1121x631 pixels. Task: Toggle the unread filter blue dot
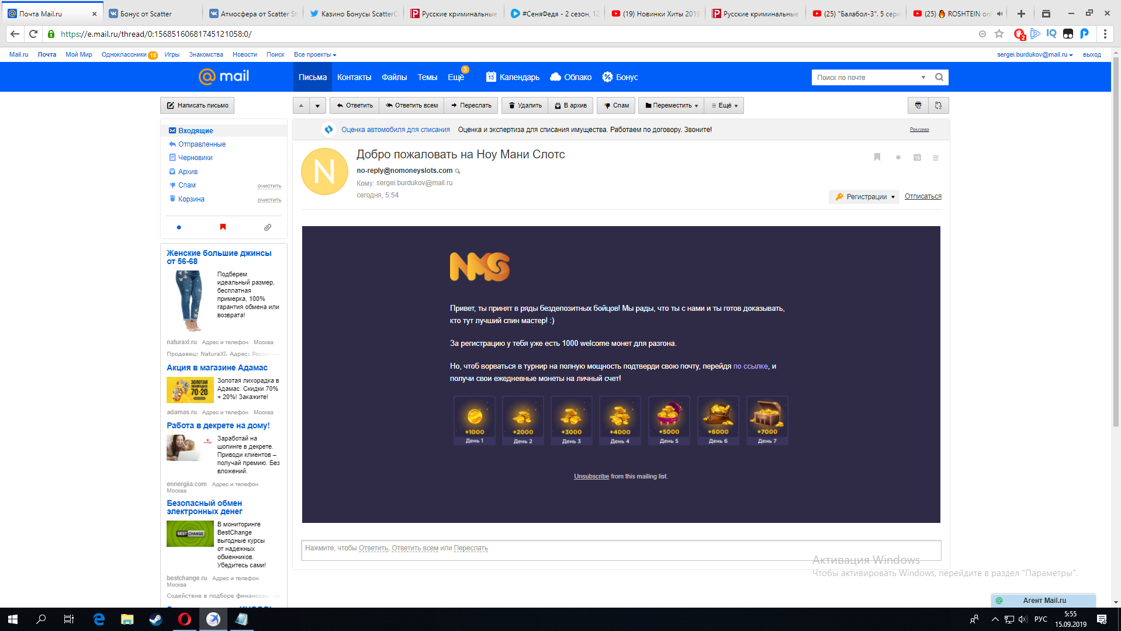click(x=179, y=227)
